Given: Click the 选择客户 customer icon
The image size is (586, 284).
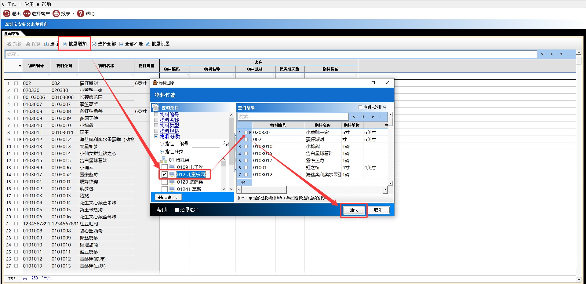Looking at the screenshot, I should tap(27, 13).
